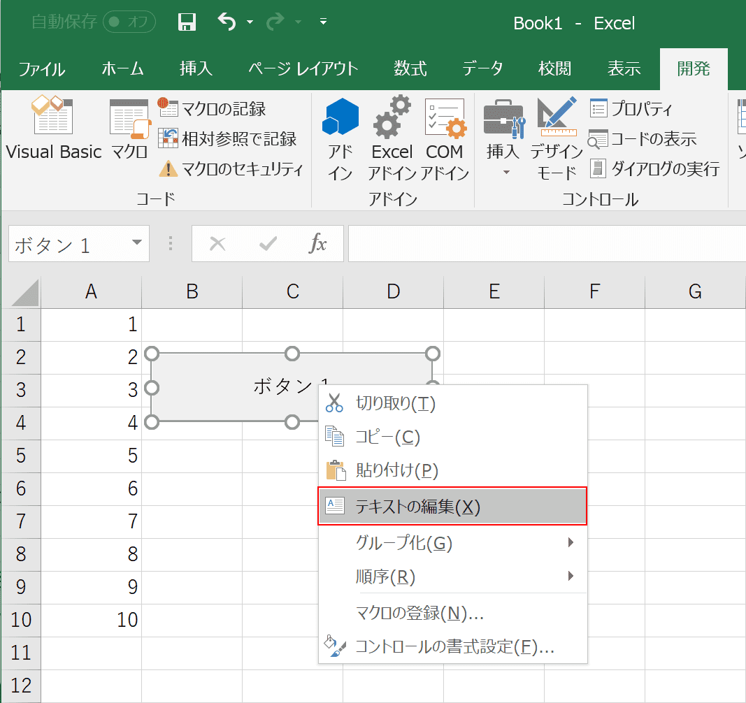Image resolution: width=746 pixels, height=703 pixels.
Task: Open the データ tab
Action: click(482, 69)
